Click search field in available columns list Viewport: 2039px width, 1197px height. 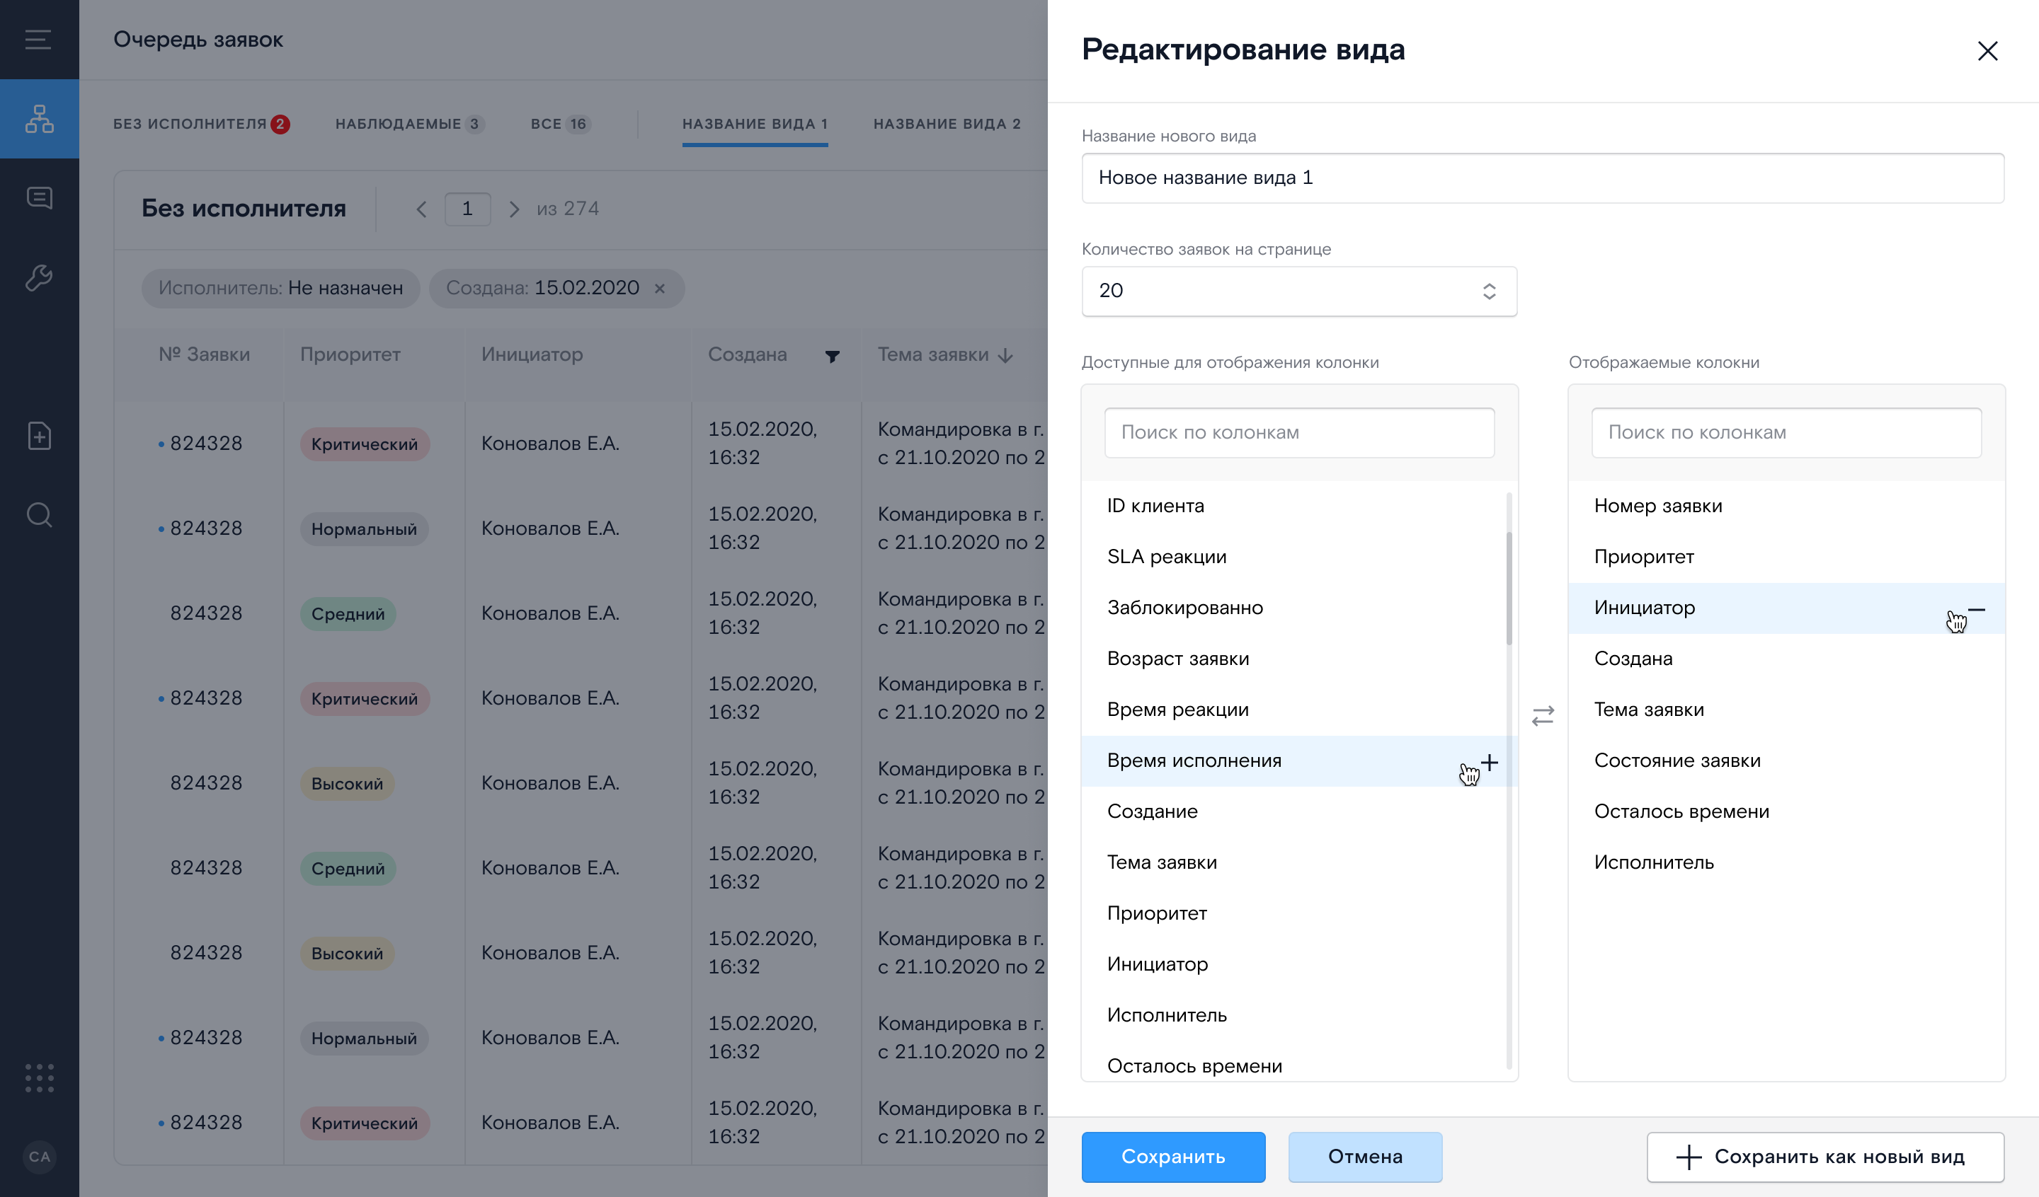click(x=1299, y=433)
